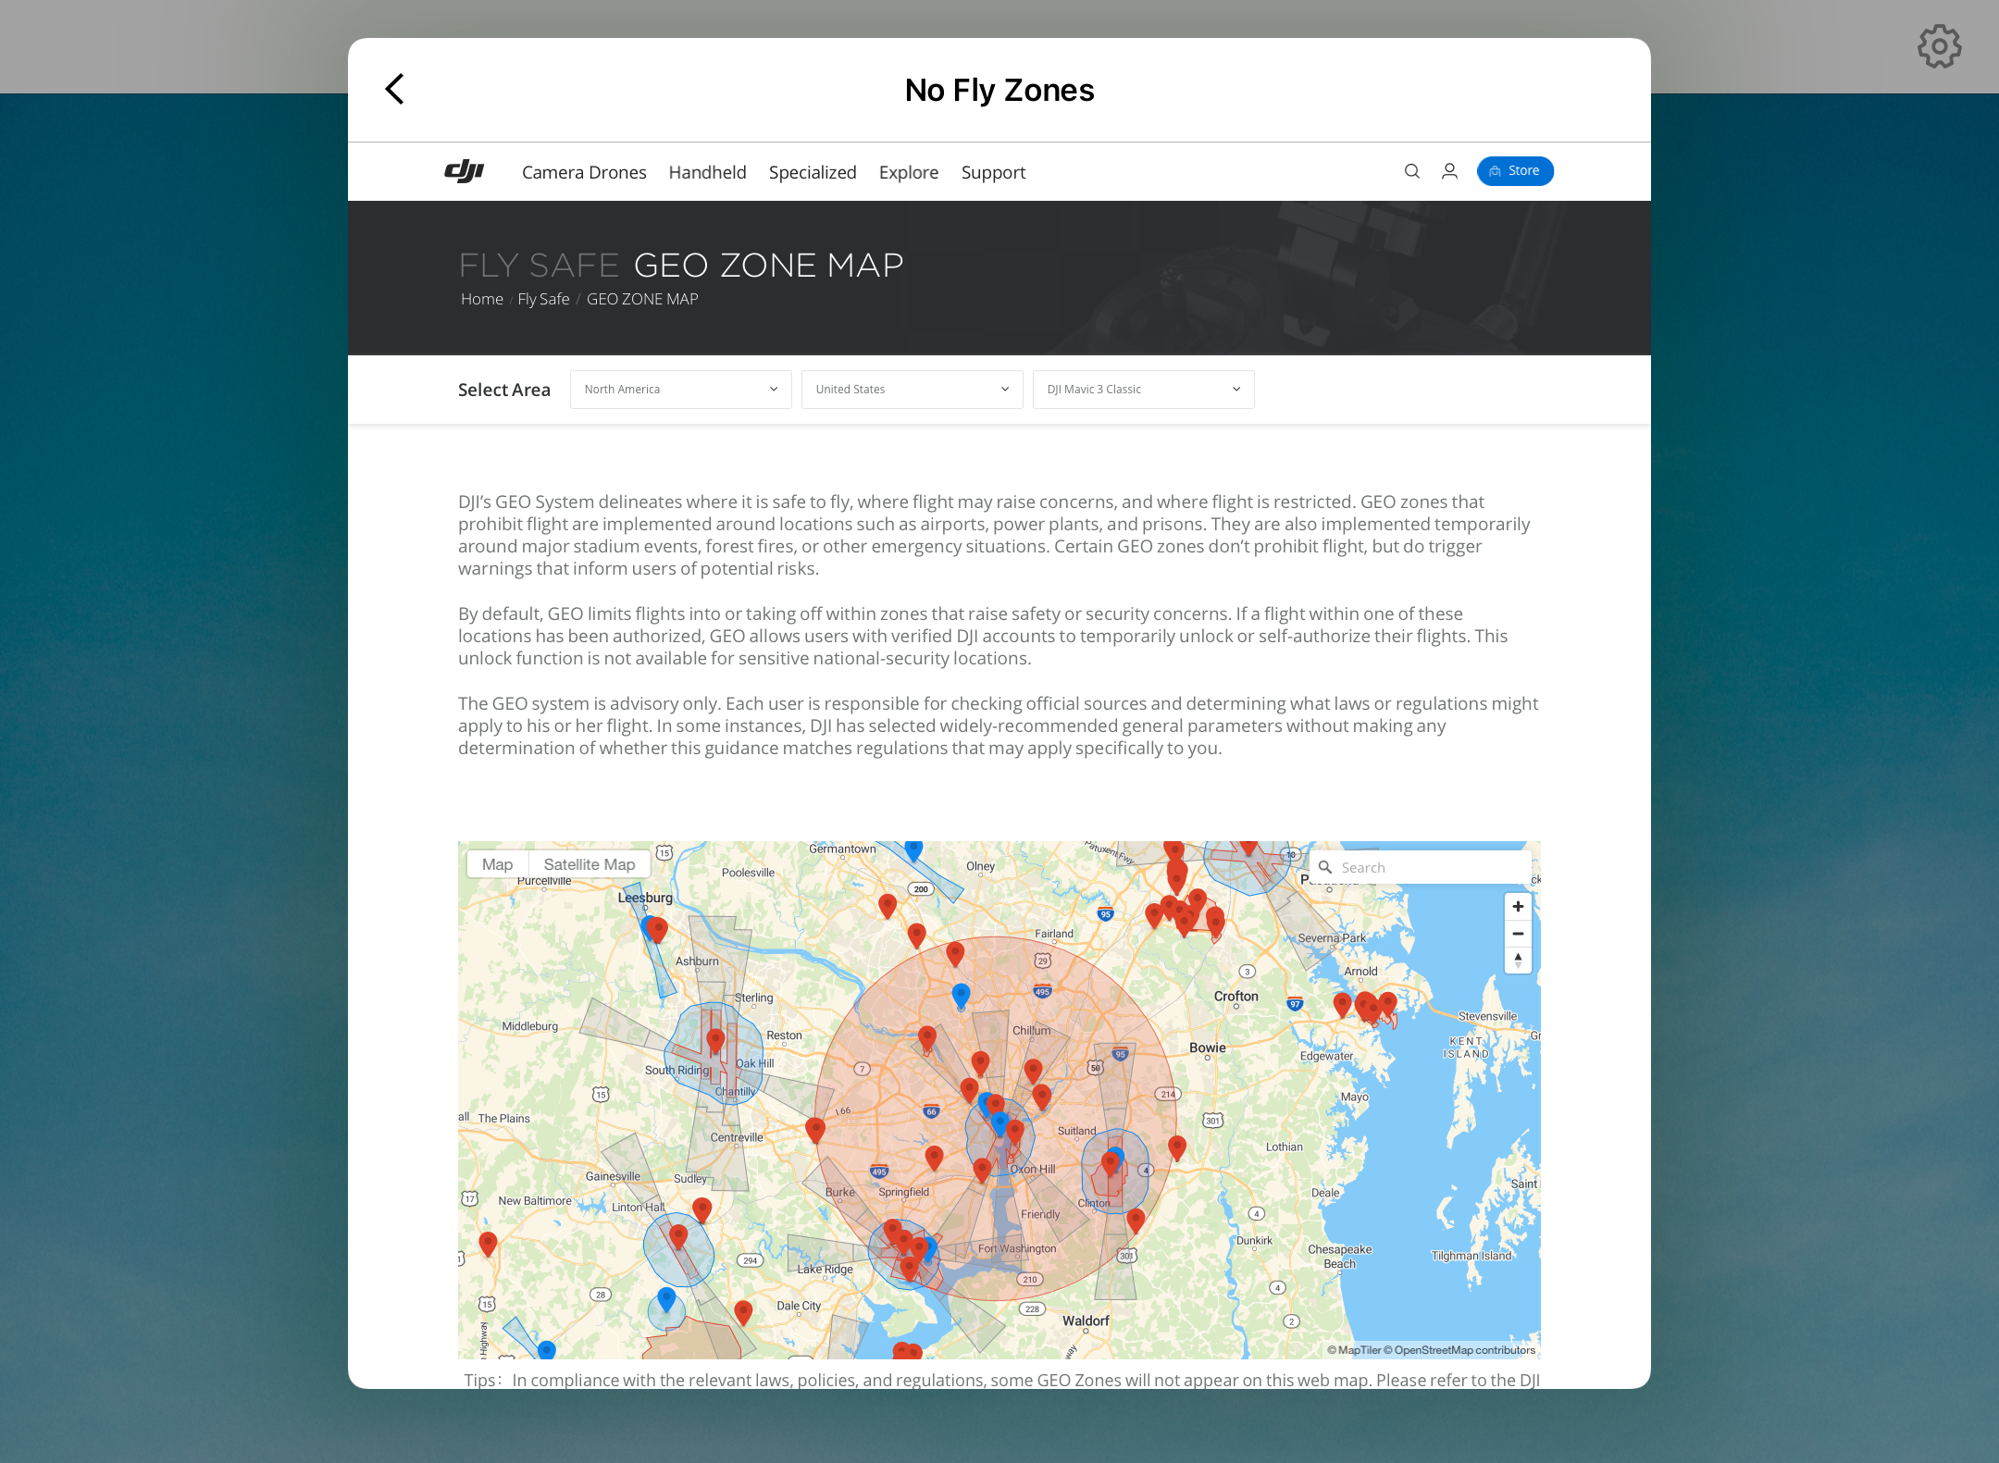Select the Map view toggle

497,864
